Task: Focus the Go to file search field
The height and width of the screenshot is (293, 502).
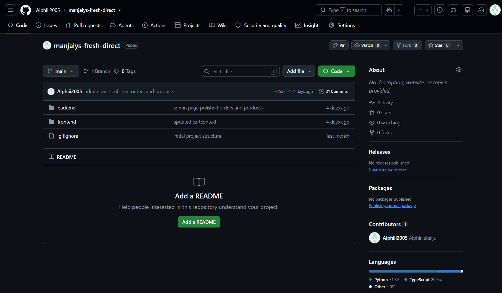Action: pos(240,71)
